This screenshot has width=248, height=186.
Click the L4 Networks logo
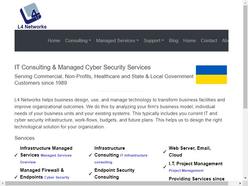(x=32, y=16)
